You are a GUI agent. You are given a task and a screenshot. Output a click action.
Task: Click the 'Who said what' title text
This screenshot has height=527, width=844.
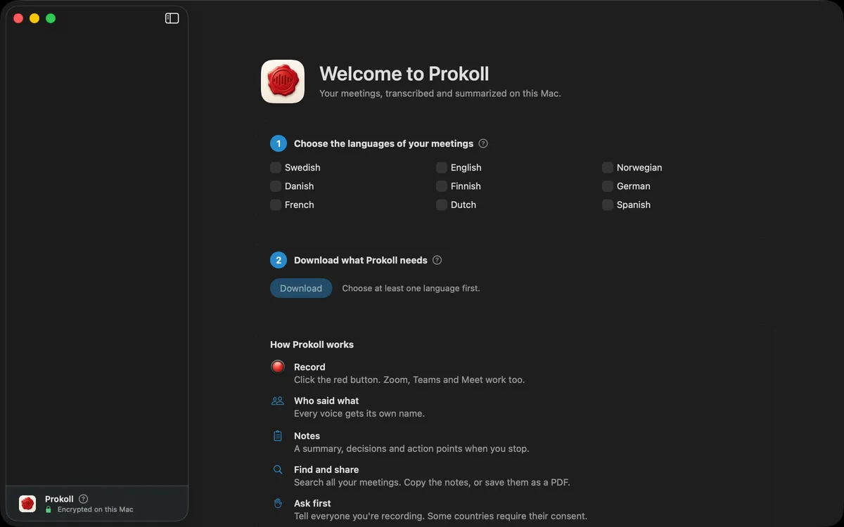[x=326, y=401]
